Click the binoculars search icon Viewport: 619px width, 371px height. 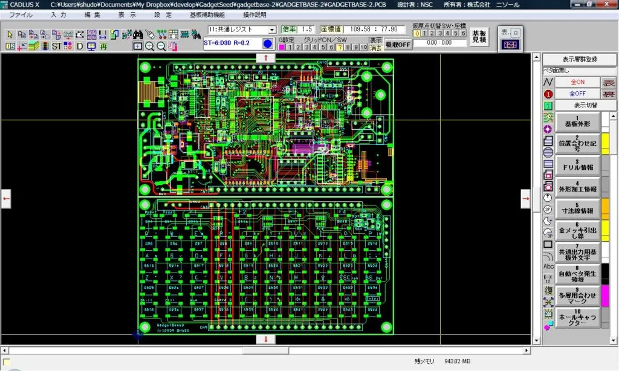138,34
